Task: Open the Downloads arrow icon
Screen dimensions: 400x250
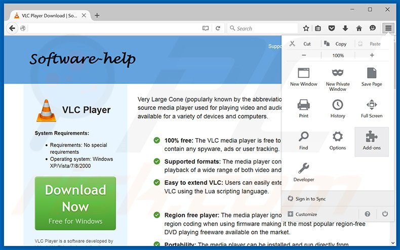Action: tap(345, 28)
